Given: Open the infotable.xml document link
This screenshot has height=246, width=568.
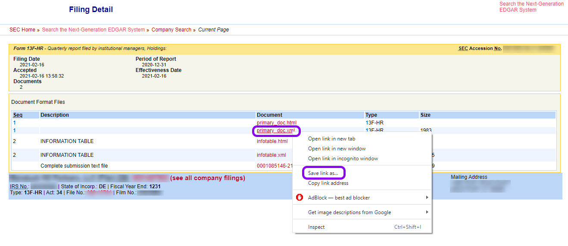Looking at the screenshot, I should pyautogui.click(x=271, y=155).
